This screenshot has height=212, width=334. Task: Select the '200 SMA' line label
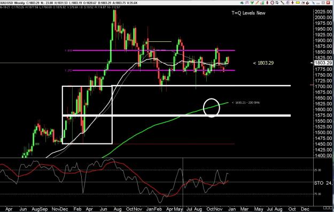[246, 103]
